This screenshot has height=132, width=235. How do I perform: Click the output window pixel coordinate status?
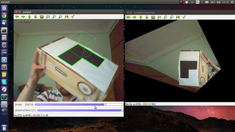[31, 115]
